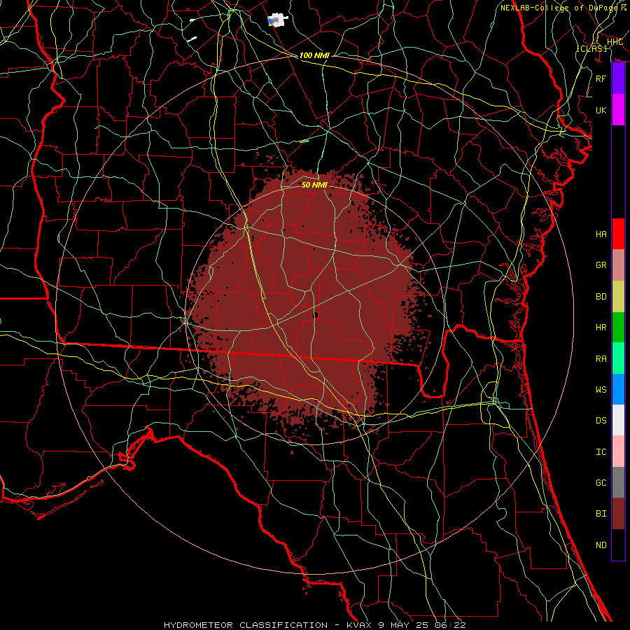Viewport: 630px width, 630px height.
Task: Click the white radar echo patch at top
Action: click(x=278, y=20)
